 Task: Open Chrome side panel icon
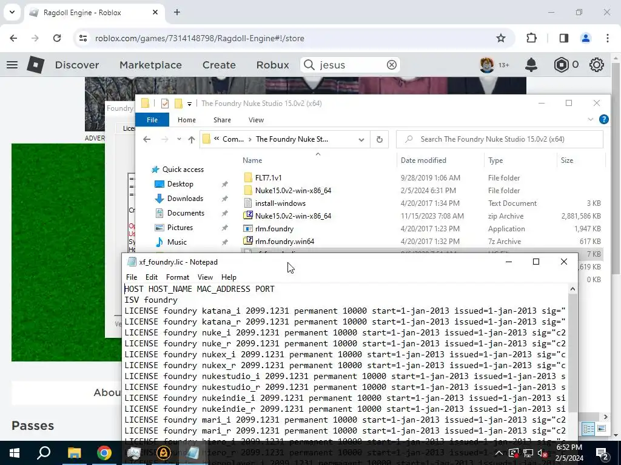tap(563, 38)
